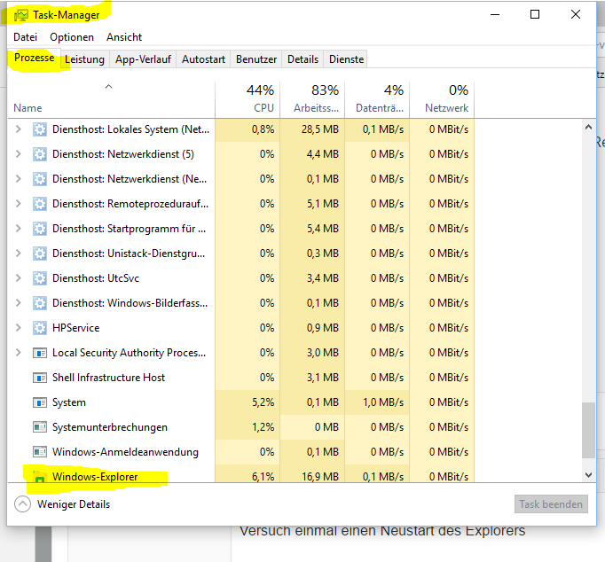Screen dimensions: 605x562
Task: Sort by Netzwerk column header
Action: [x=442, y=100]
